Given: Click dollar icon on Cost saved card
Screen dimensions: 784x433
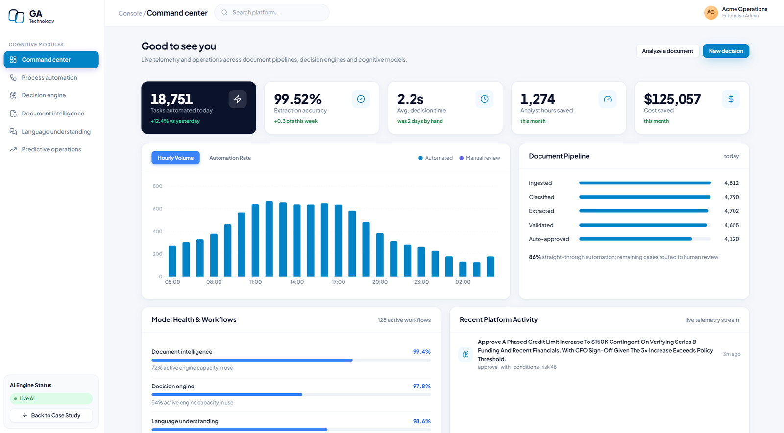Looking at the screenshot, I should (x=731, y=99).
